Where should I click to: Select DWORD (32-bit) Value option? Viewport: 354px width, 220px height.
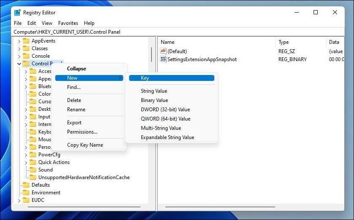click(x=165, y=110)
